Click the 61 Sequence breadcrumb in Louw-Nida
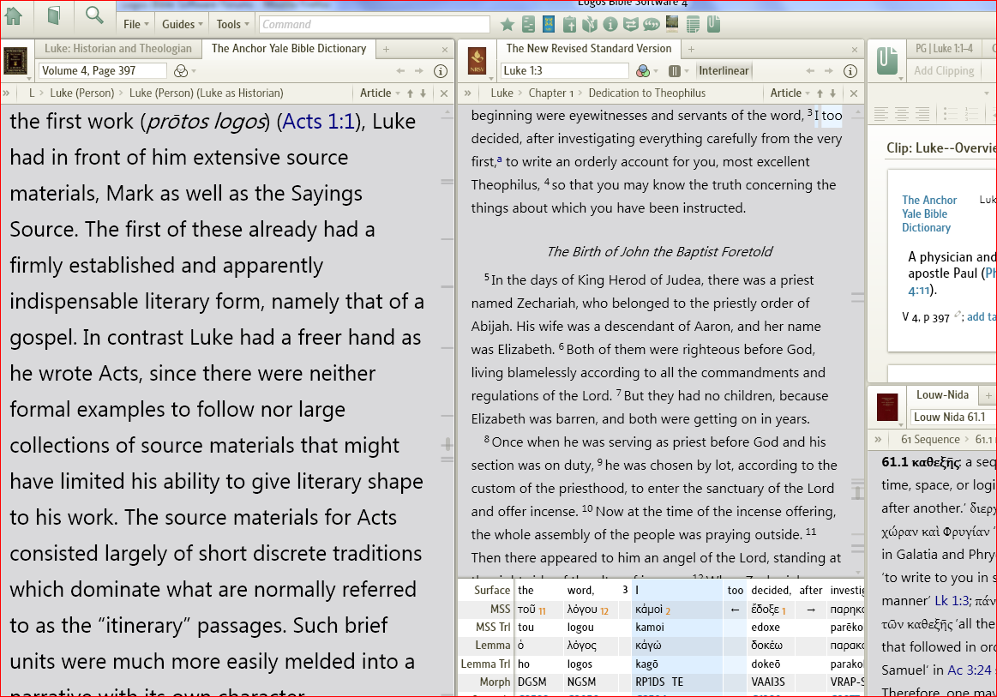 point(930,440)
